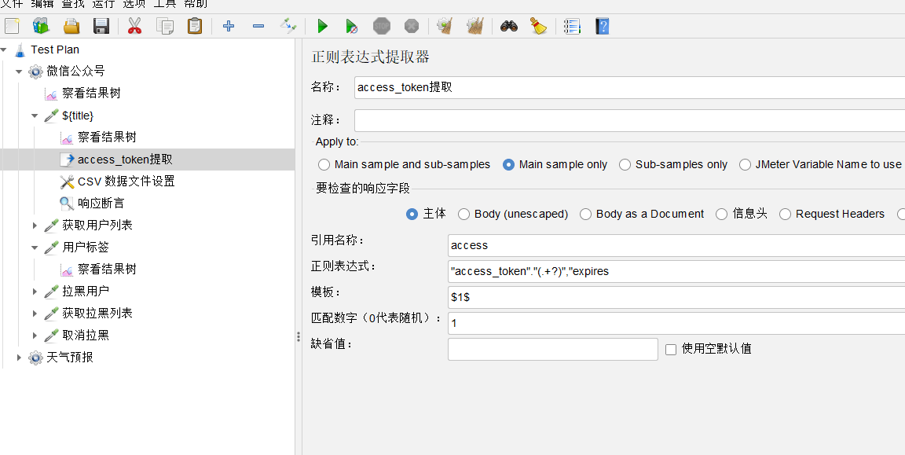Click the Cut scissors icon
Image resolution: width=905 pixels, height=455 pixels.
coord(134,26)
